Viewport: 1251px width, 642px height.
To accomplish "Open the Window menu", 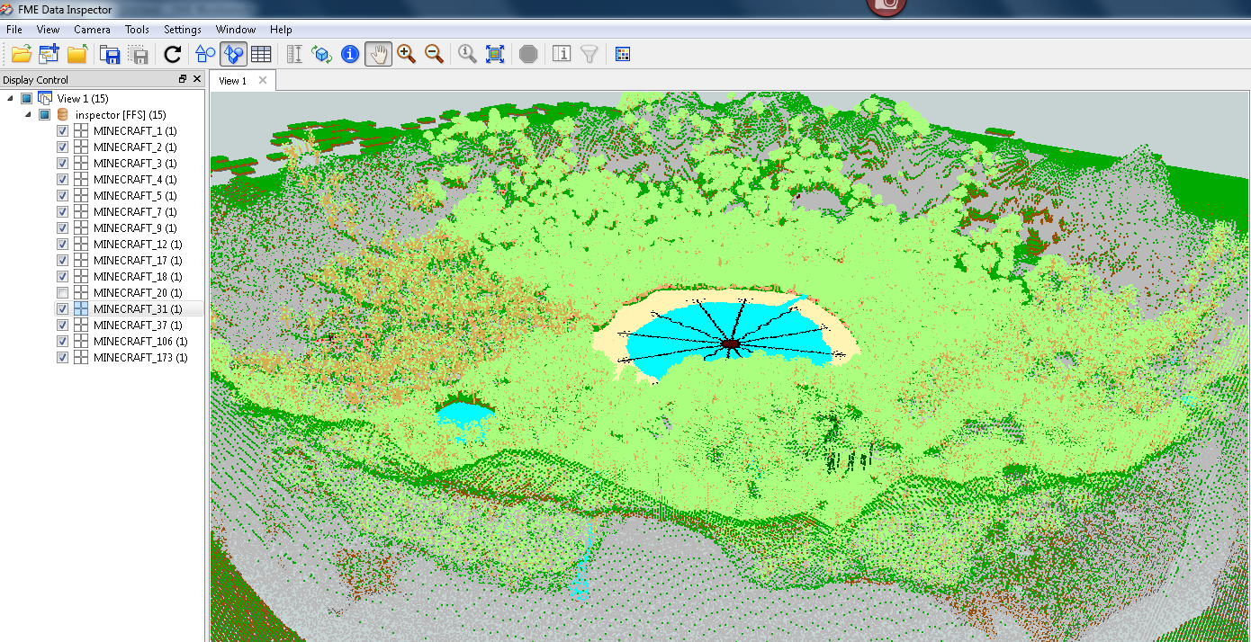I will point(236,30).
